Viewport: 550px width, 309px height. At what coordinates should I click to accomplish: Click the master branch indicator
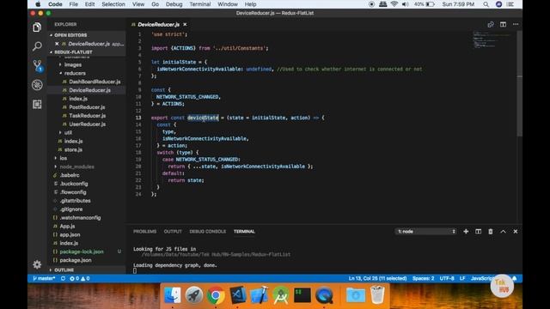click(x=44, y=278)
